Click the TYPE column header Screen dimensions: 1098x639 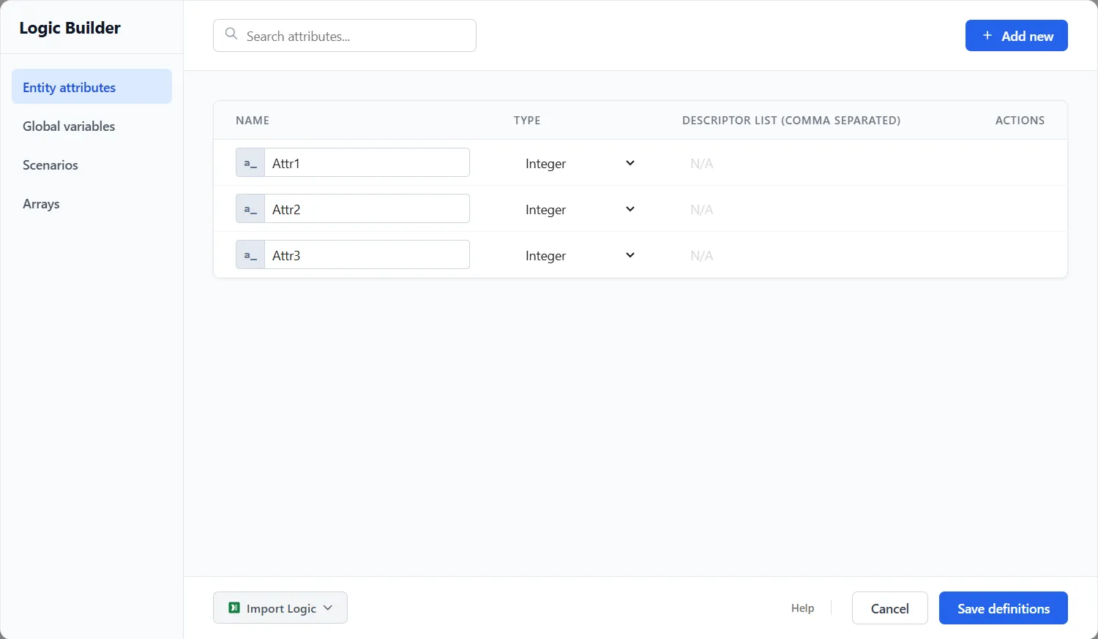527,120
